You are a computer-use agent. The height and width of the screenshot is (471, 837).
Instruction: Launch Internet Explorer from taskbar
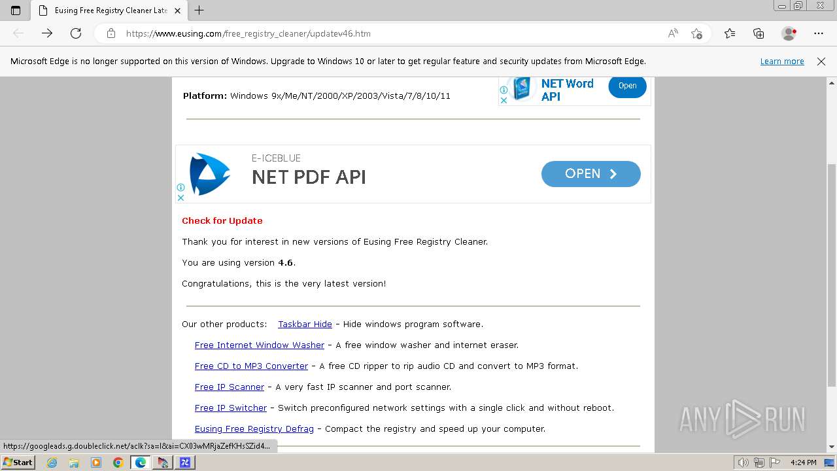point(52,462)
